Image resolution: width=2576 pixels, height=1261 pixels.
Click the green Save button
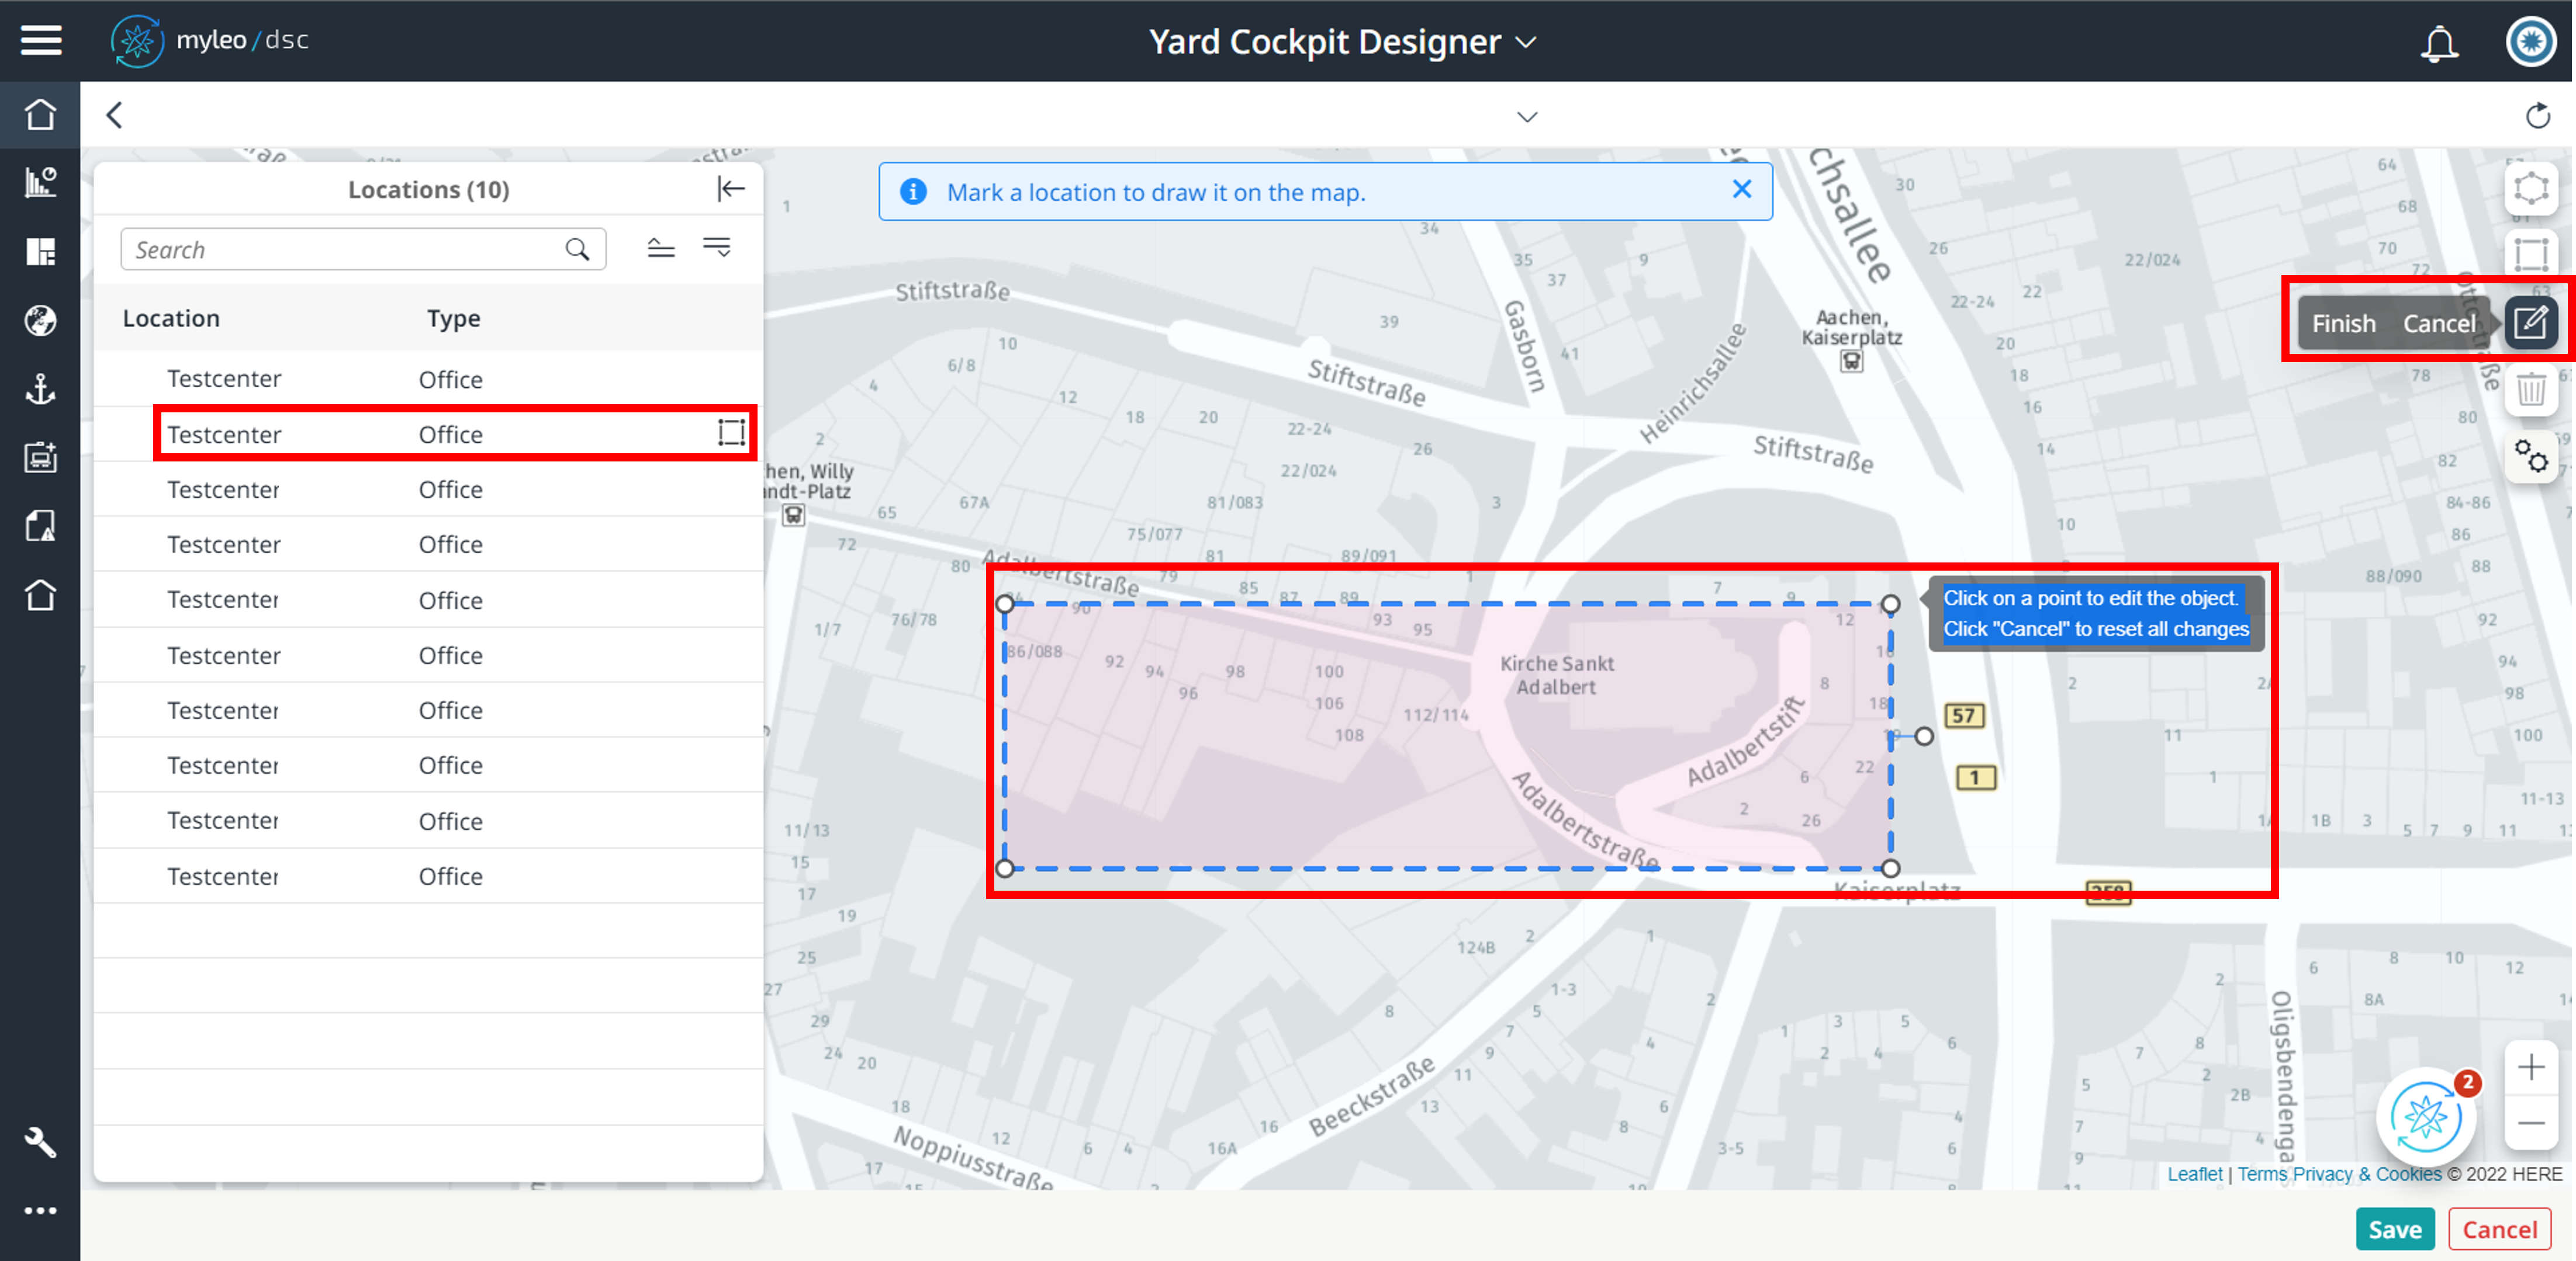pos(2394,1229)
